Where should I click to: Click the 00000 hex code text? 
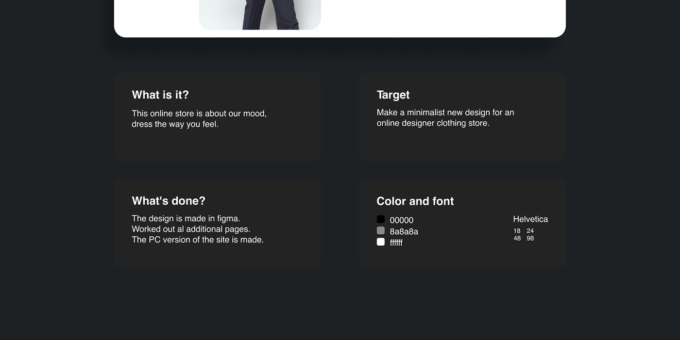pyautogui.click(x=402, y=220)
